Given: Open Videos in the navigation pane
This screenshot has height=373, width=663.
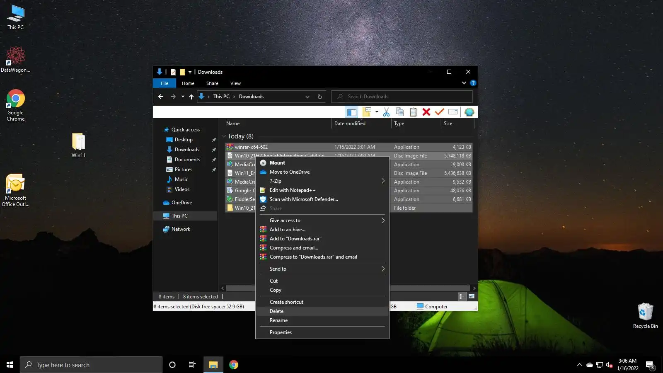Looking at the screenshot, I should click(182, 189).
